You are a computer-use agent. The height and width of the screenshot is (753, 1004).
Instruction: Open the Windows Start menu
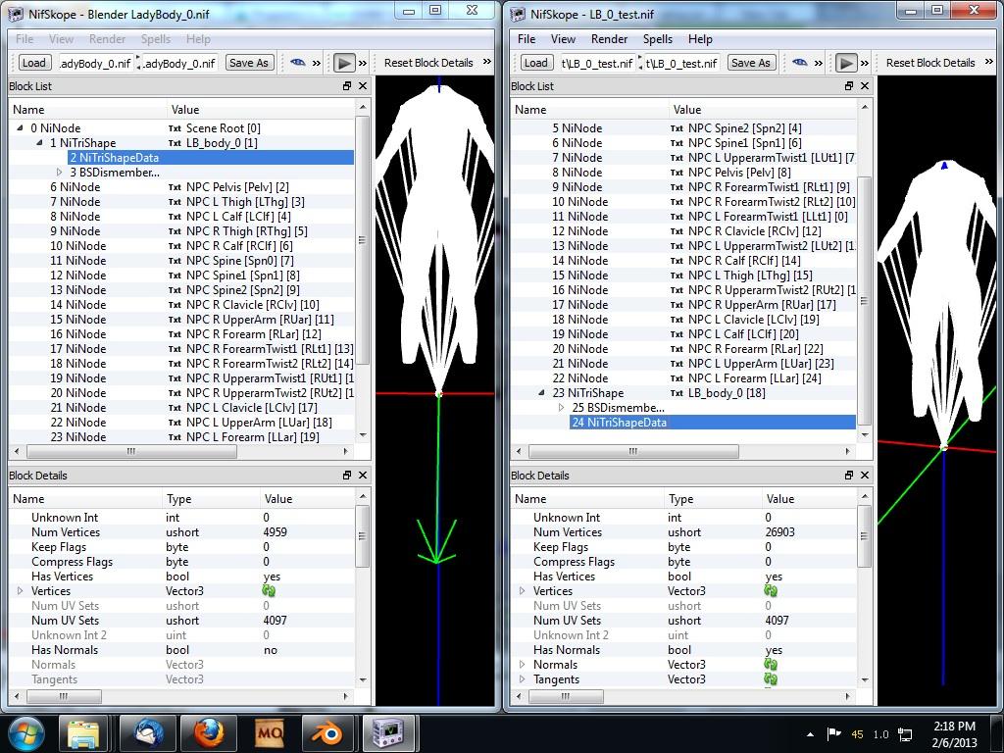tap(25, 733)
